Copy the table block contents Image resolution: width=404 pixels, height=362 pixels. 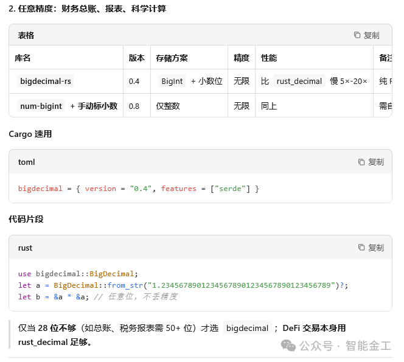(x=366, y=35)
